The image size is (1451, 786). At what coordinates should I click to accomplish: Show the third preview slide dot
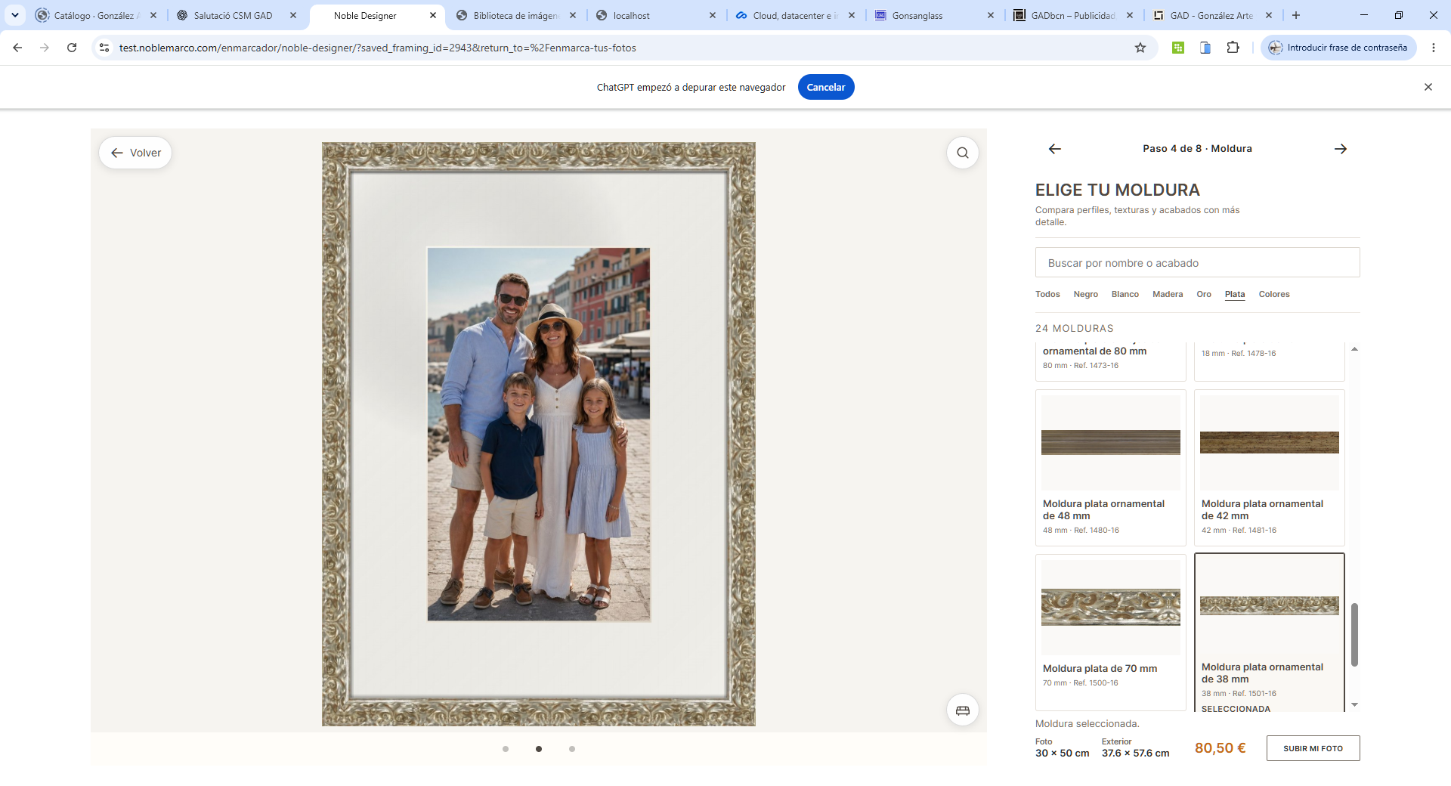[572, 749]
